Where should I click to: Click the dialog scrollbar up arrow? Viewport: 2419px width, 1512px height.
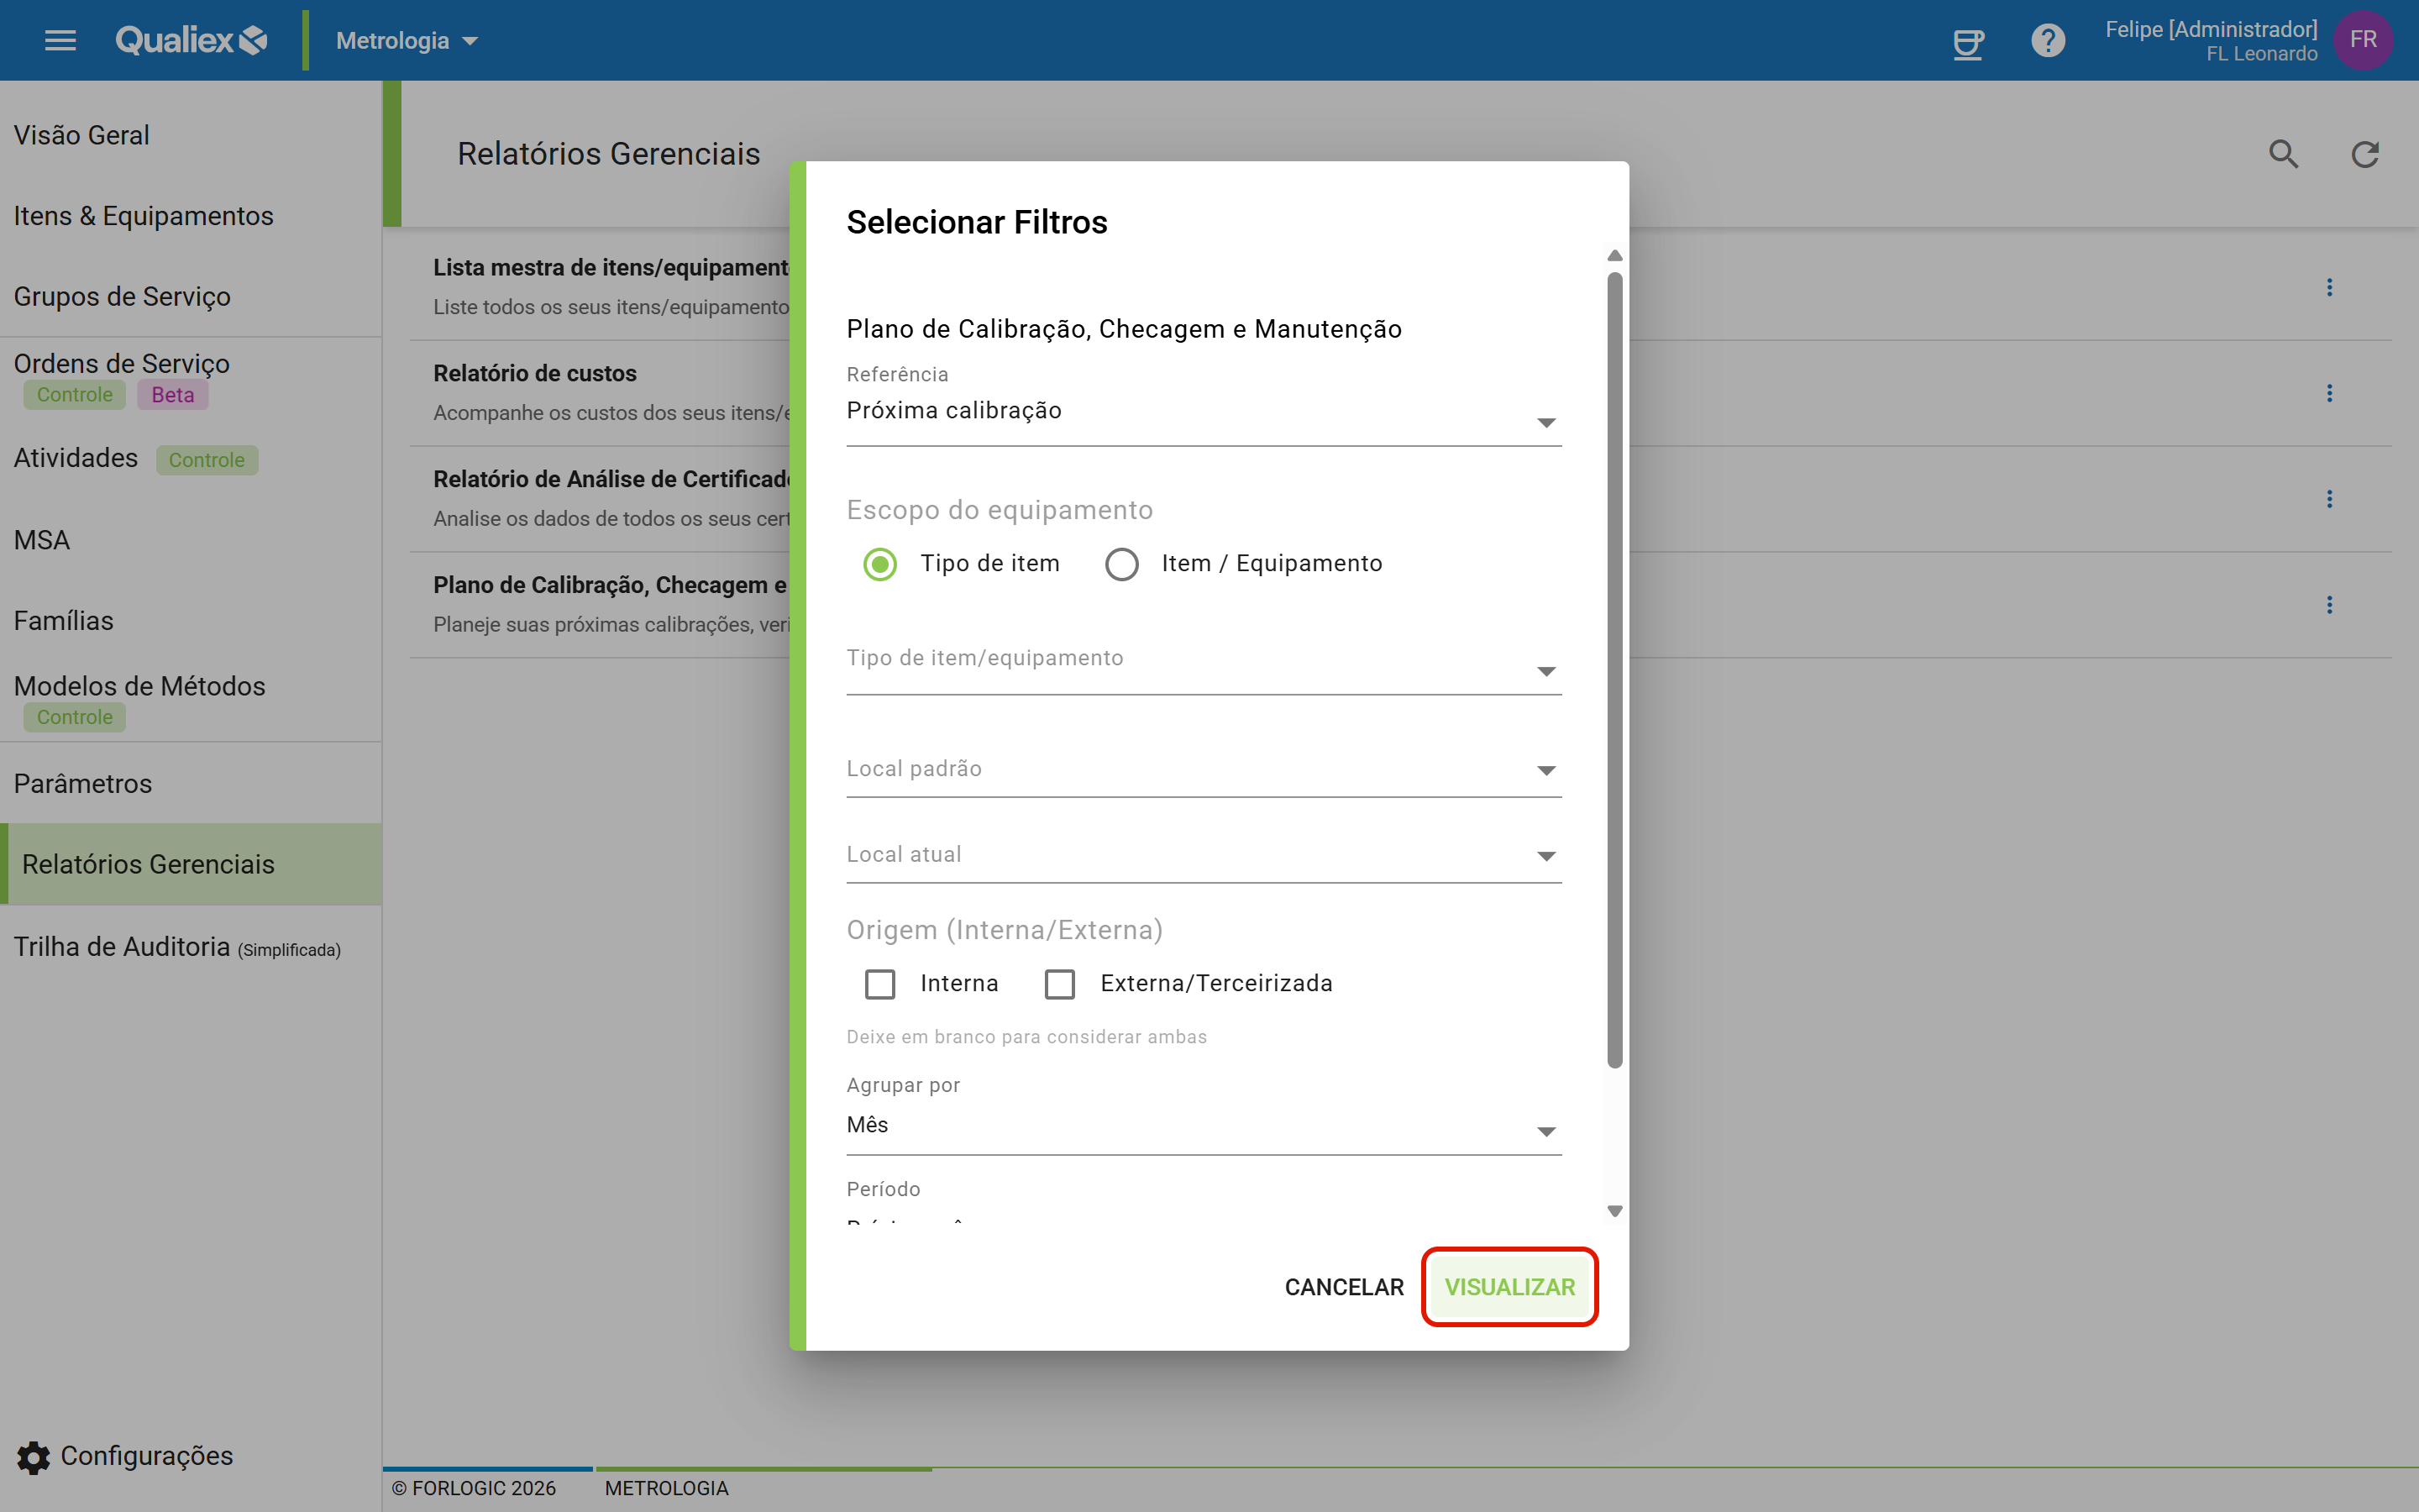(x=1614, y=256)
